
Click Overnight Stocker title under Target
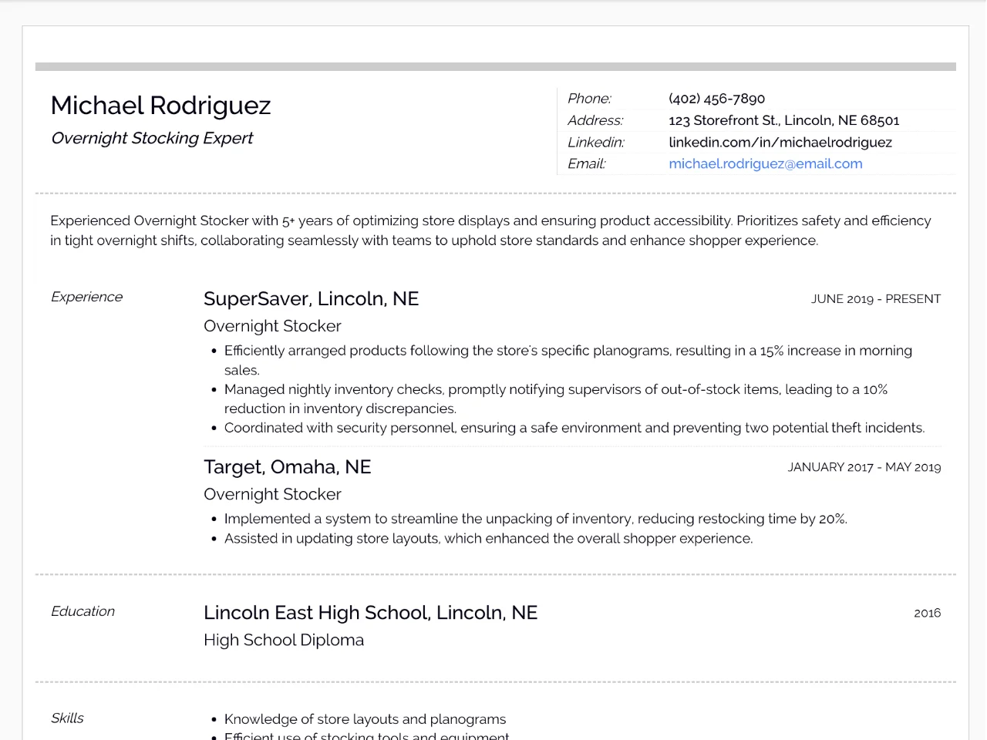pyautogui.click(x=272, y=494)
